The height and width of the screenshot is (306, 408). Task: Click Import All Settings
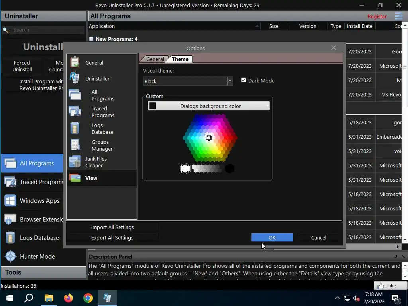112,227
